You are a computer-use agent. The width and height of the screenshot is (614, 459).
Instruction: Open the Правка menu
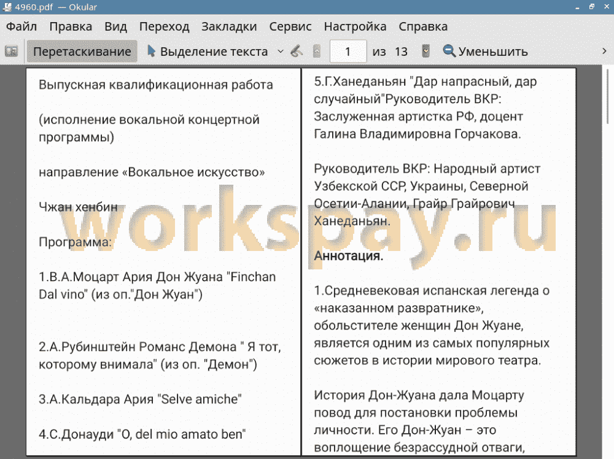pos(71,26)
